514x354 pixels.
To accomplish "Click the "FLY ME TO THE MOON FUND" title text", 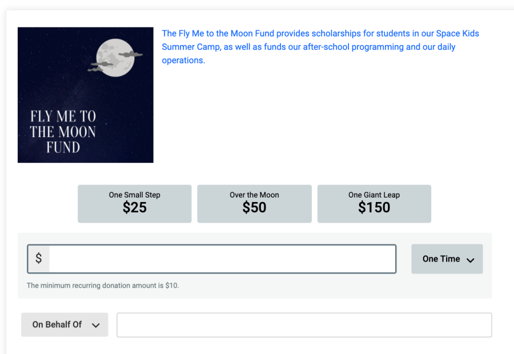I will pos(63,132).
